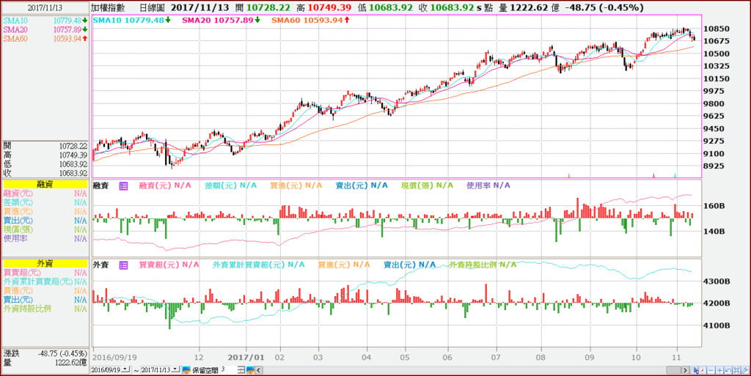Screen dimensions: 751x376
Task: Click 外資累計買賣超(元) legend in 外資 chart
Action: [x=259, y=265]
